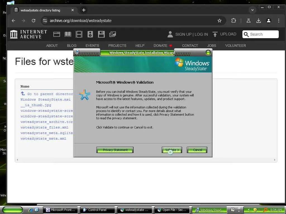
Task: Switch to Microsoft FrontPage taskbar button
Action: pos(60,210)
